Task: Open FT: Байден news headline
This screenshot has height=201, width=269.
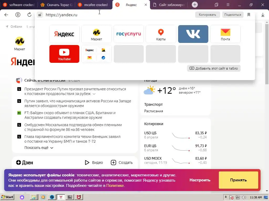Action: point(70,115)
